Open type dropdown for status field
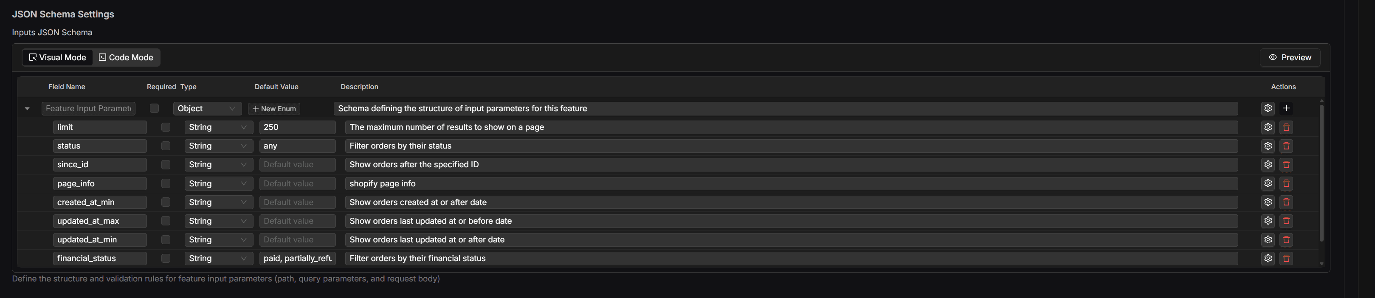 [219, 146]
